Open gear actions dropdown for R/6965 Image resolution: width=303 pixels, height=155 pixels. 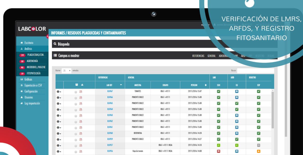(x=59, y=104)
